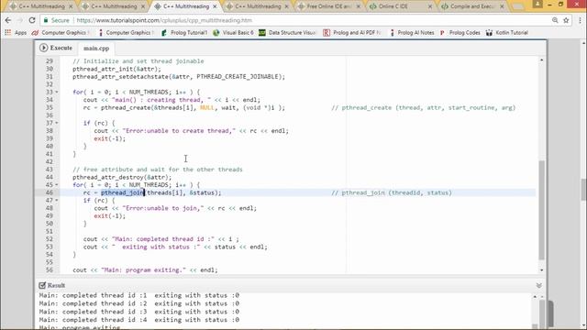Click the '// pthread_join (threadid, status)' comment
This screenshot has width=587, height=330.
(392, 192)
